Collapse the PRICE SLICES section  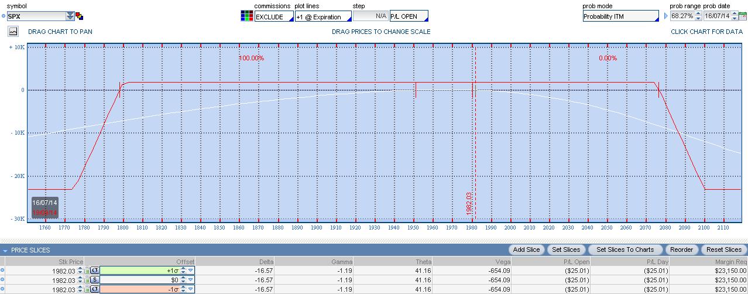pyautogui.click(x=5, y=250)
